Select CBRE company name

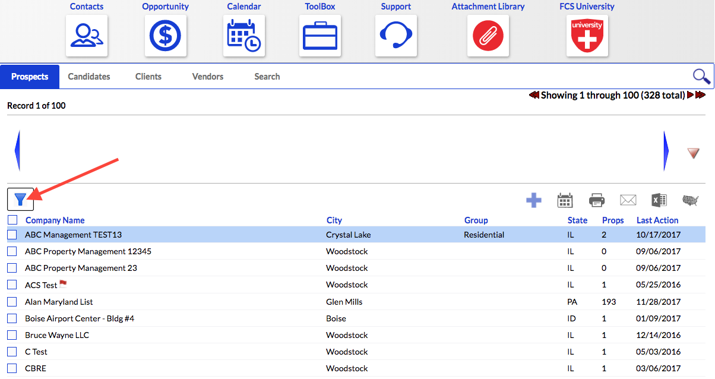tap(36, 368)
